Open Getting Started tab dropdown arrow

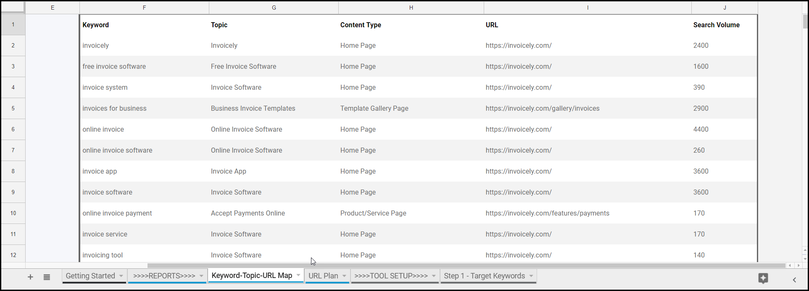121,276
